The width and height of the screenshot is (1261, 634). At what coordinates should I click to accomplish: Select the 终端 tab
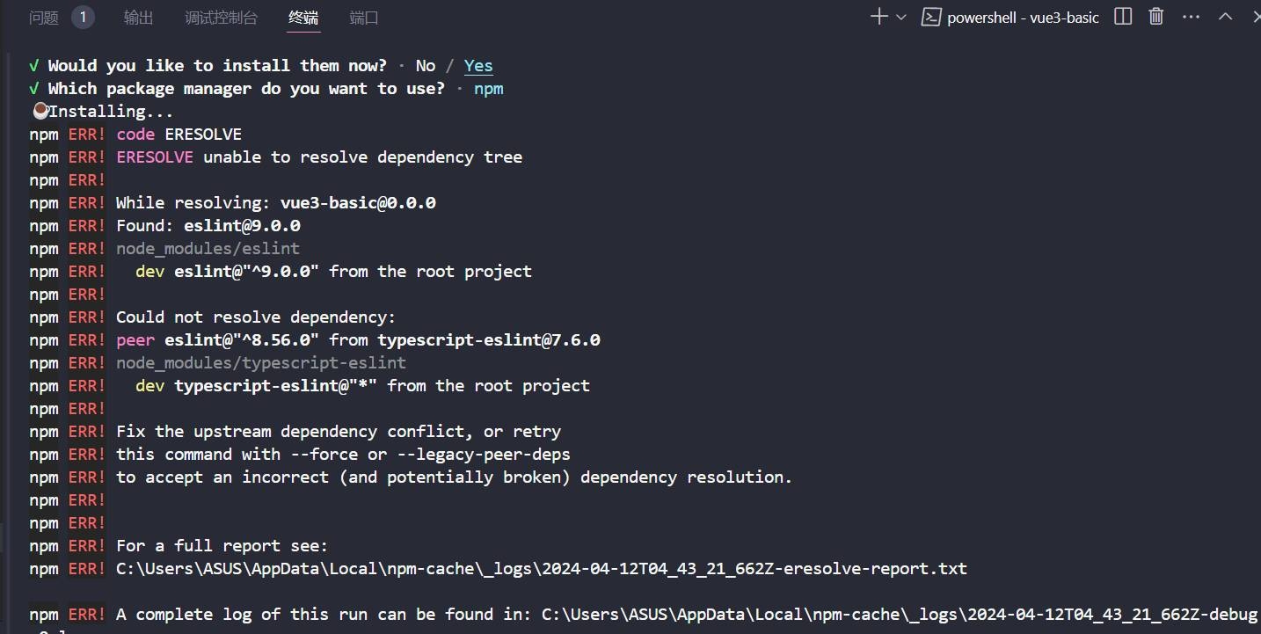point(303,18)
